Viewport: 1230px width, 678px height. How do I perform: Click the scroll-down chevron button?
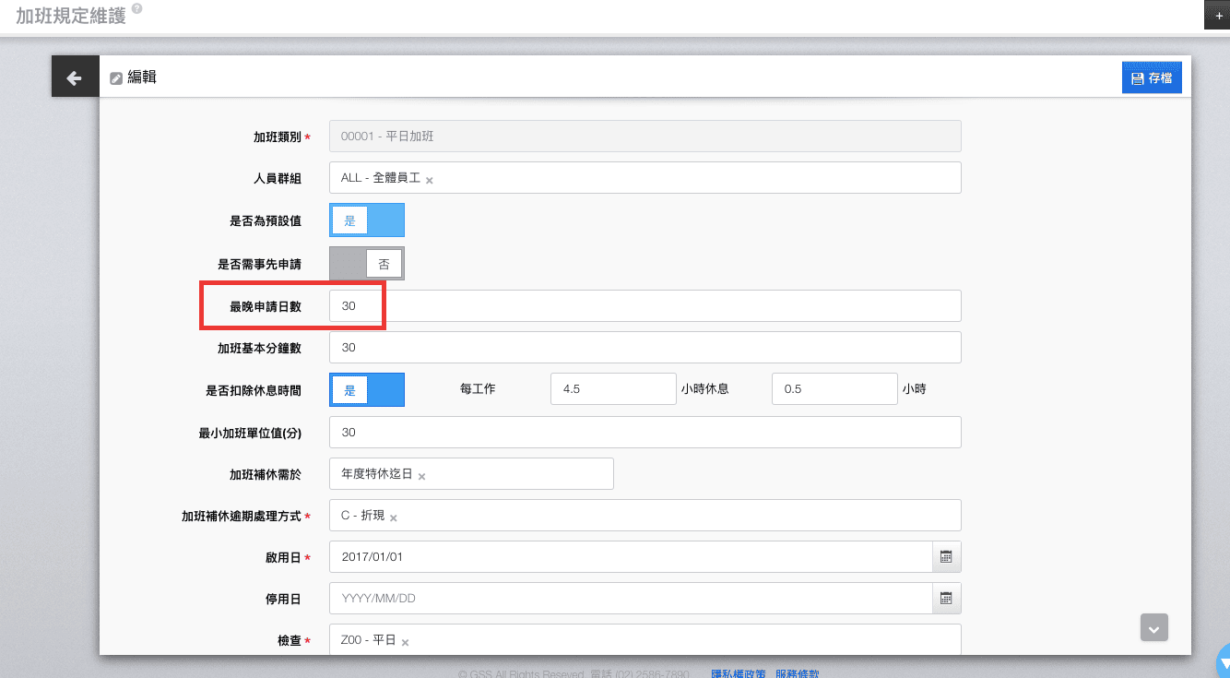coord(1154,627)
